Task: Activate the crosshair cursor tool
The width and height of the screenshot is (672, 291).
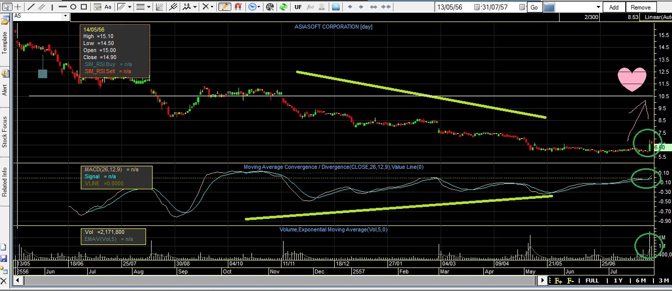Action: click(x=18, y=7)
